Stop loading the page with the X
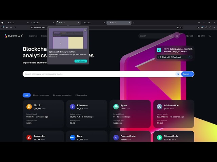The image size is (217, 162). pos(15,28)
